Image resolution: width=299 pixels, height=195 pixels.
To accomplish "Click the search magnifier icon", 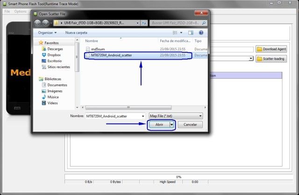I will pyautogui.click(x=204, y=23).
